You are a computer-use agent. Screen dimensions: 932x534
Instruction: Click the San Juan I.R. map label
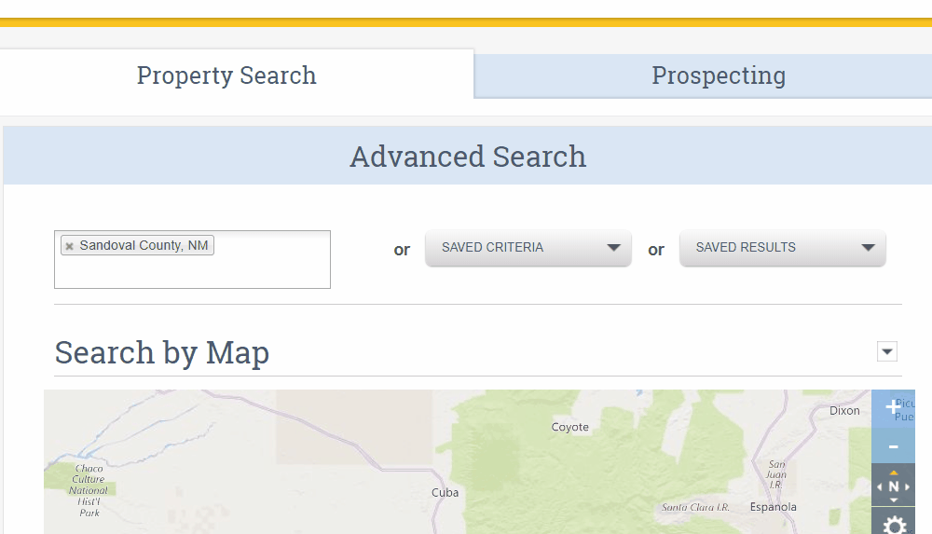pyautogui.click(x=776, y=474)
